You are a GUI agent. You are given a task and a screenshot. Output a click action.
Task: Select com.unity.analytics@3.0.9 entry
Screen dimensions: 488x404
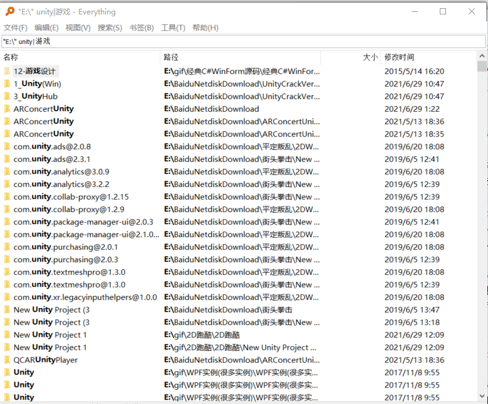pyautogui.click(x=61, y=172)
